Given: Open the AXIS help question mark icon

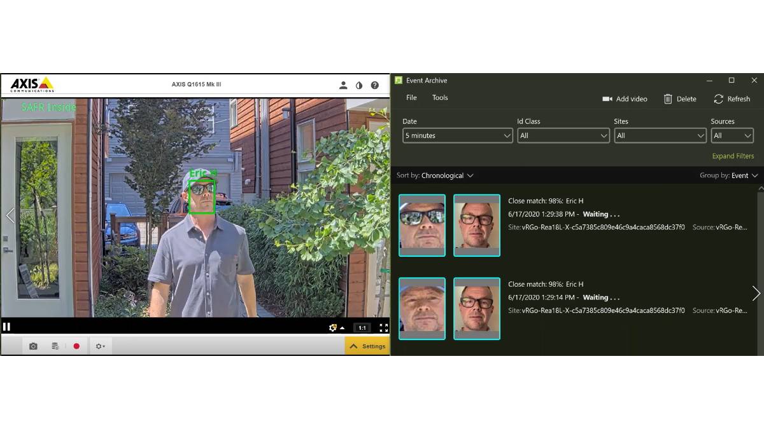Looking at the screenshot, I should [x=375, y=85].
